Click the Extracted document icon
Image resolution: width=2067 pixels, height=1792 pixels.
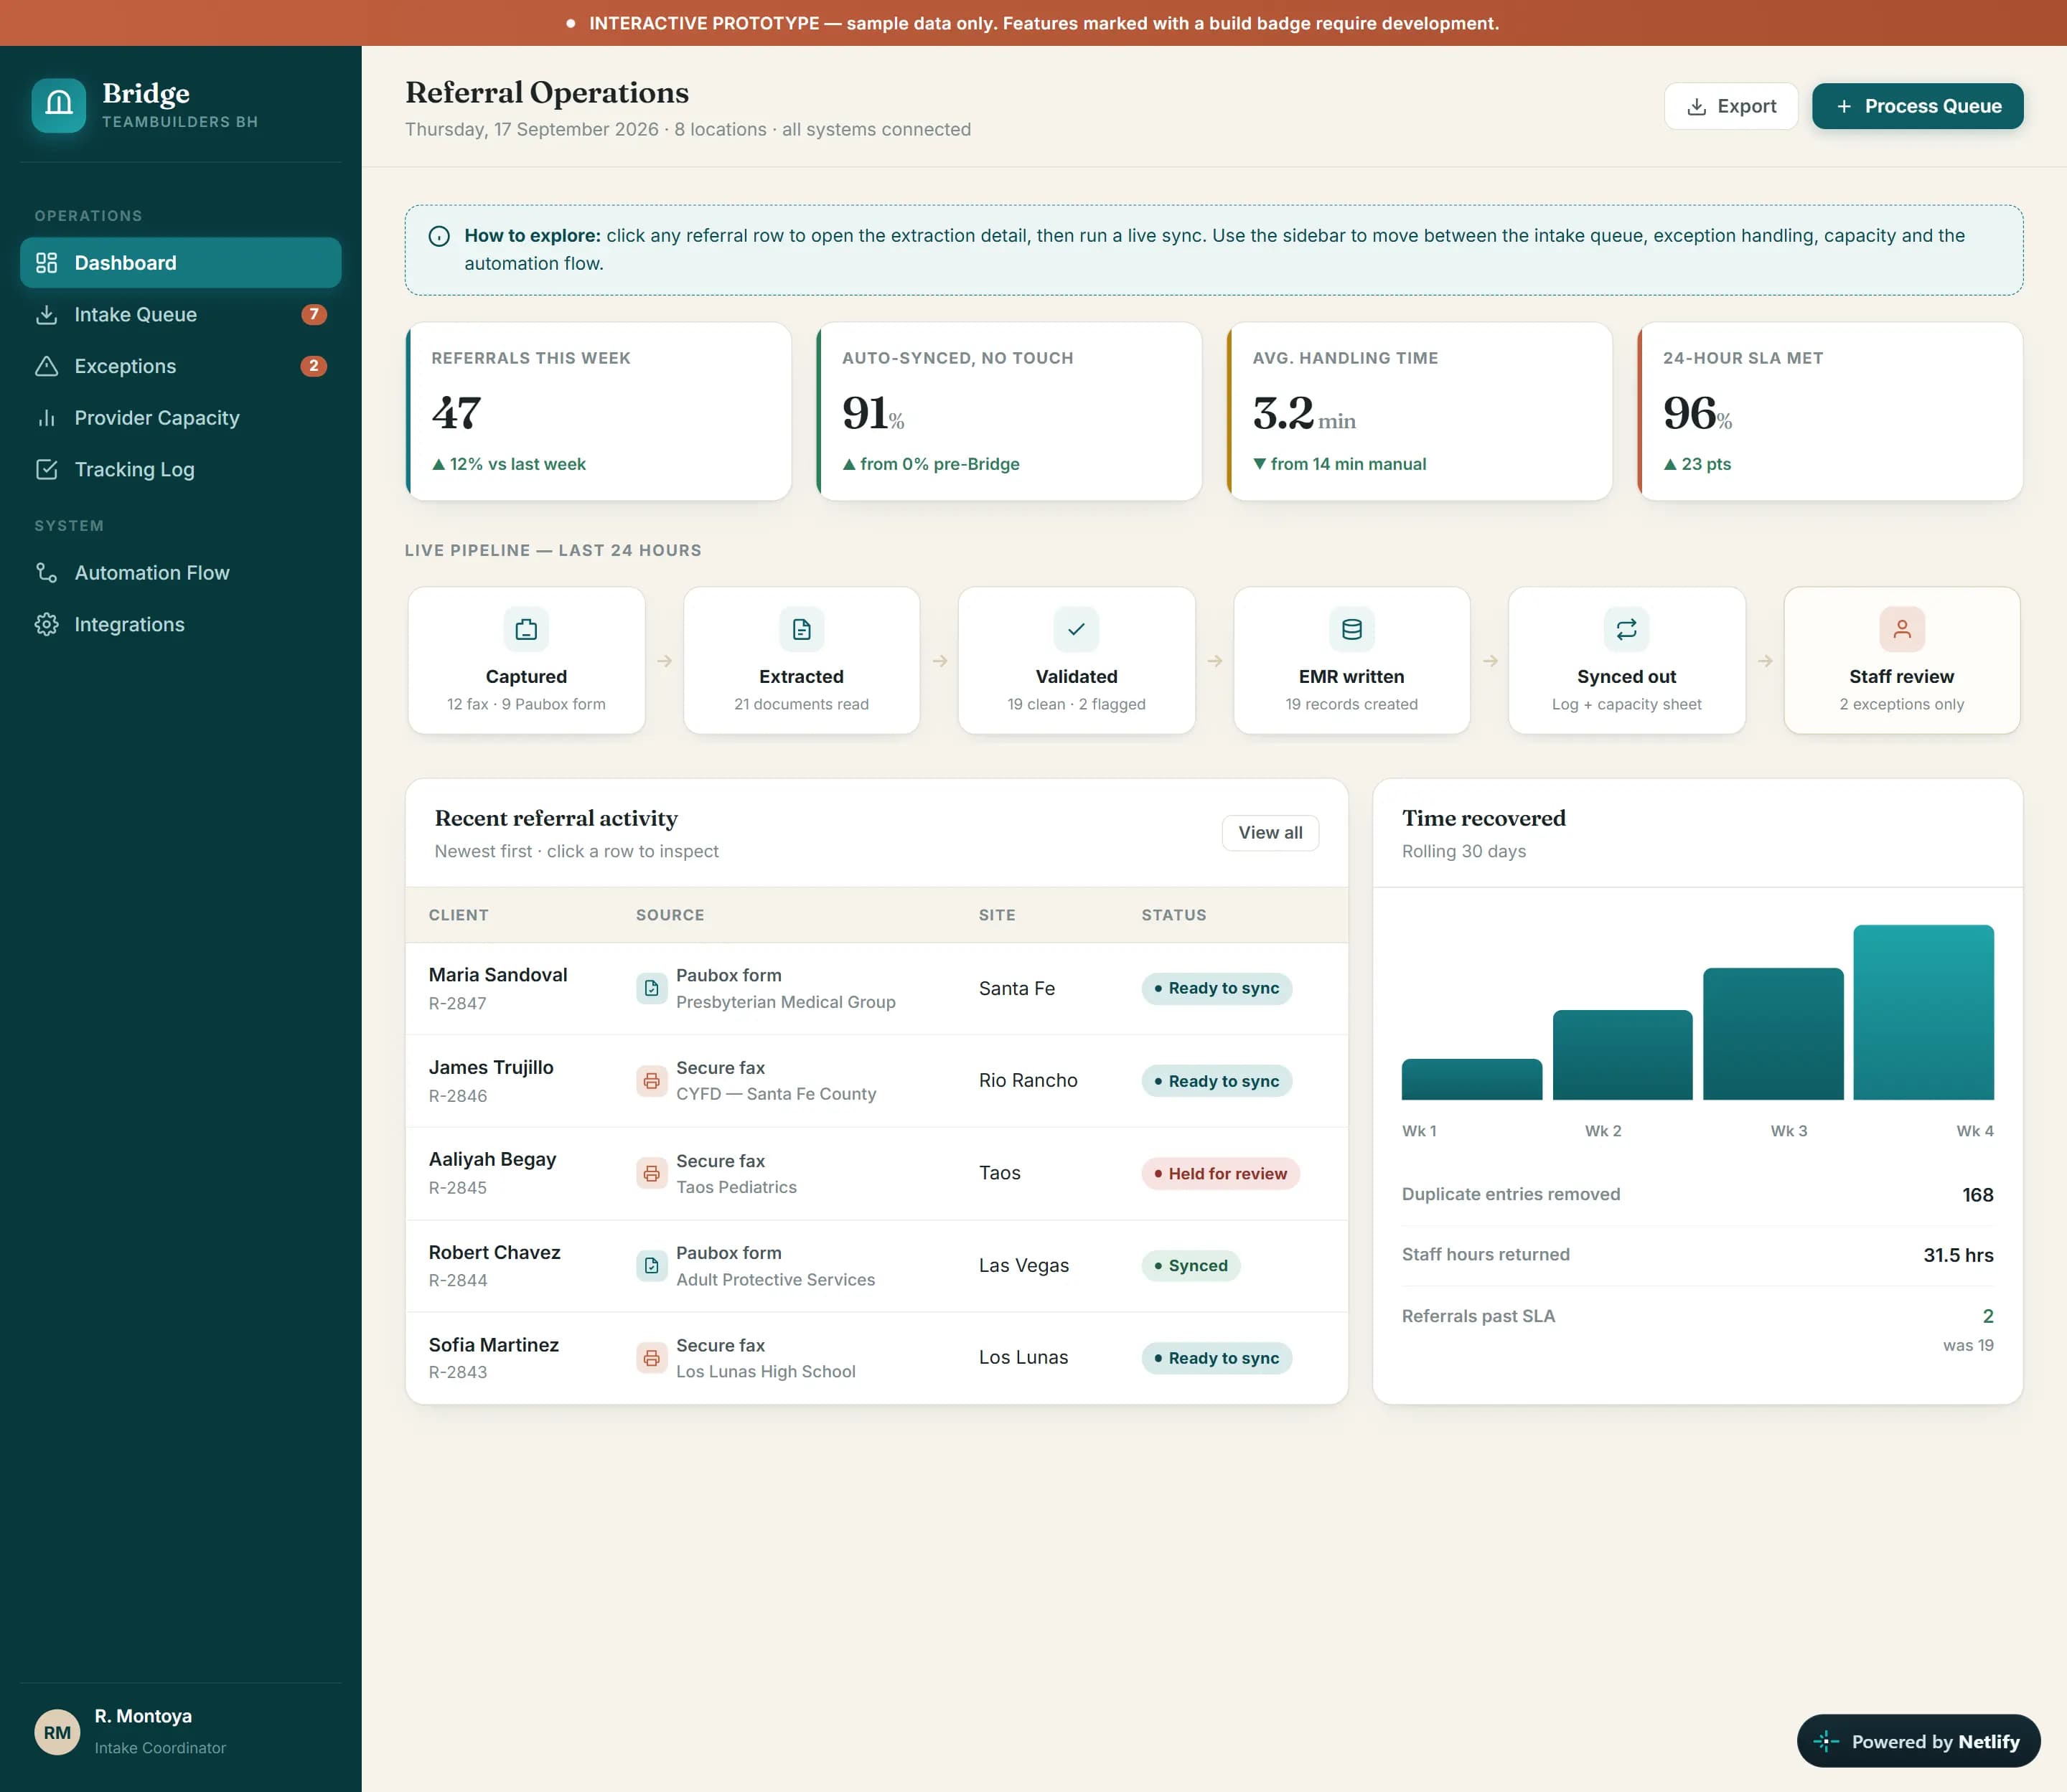tap(802, 629)
